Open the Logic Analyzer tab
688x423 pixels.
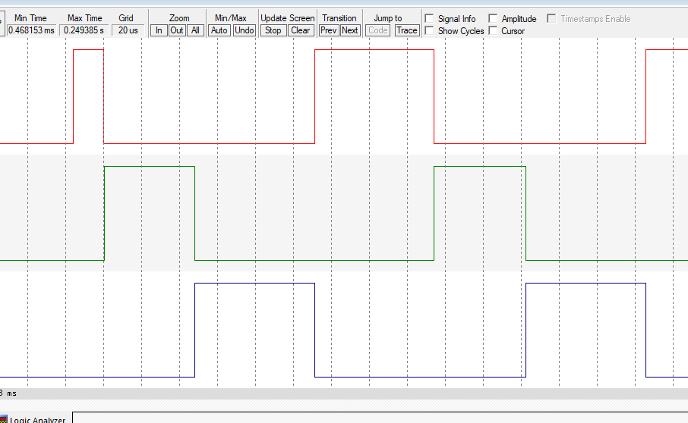34,419
